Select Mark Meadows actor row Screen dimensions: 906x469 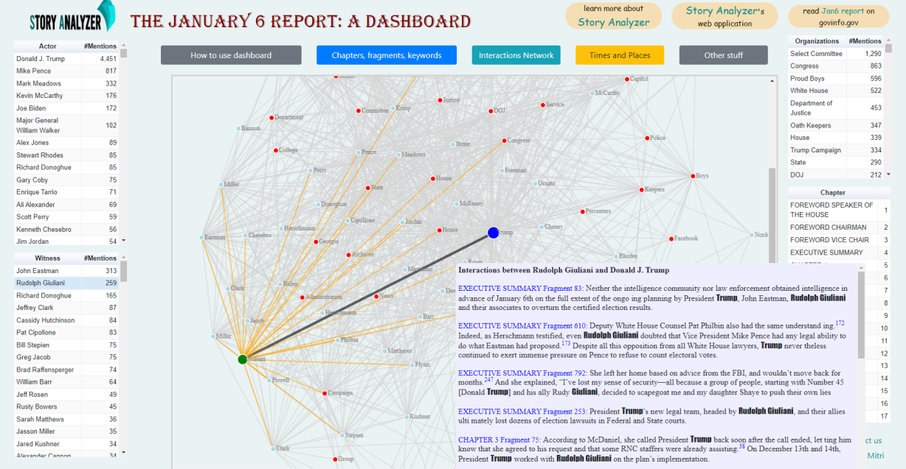pyautogui.click(x=66, y=83)
